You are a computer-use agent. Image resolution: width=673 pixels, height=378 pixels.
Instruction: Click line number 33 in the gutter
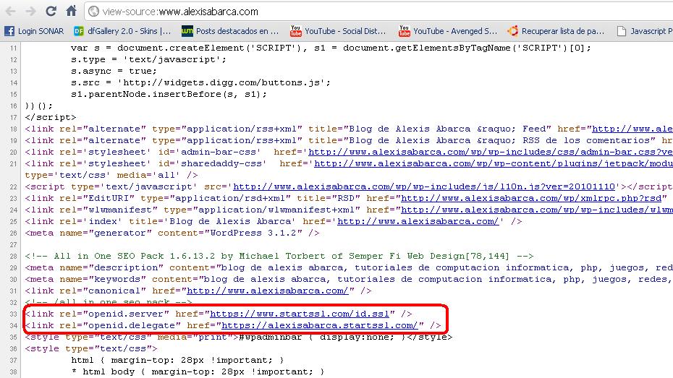coord(13,314)
